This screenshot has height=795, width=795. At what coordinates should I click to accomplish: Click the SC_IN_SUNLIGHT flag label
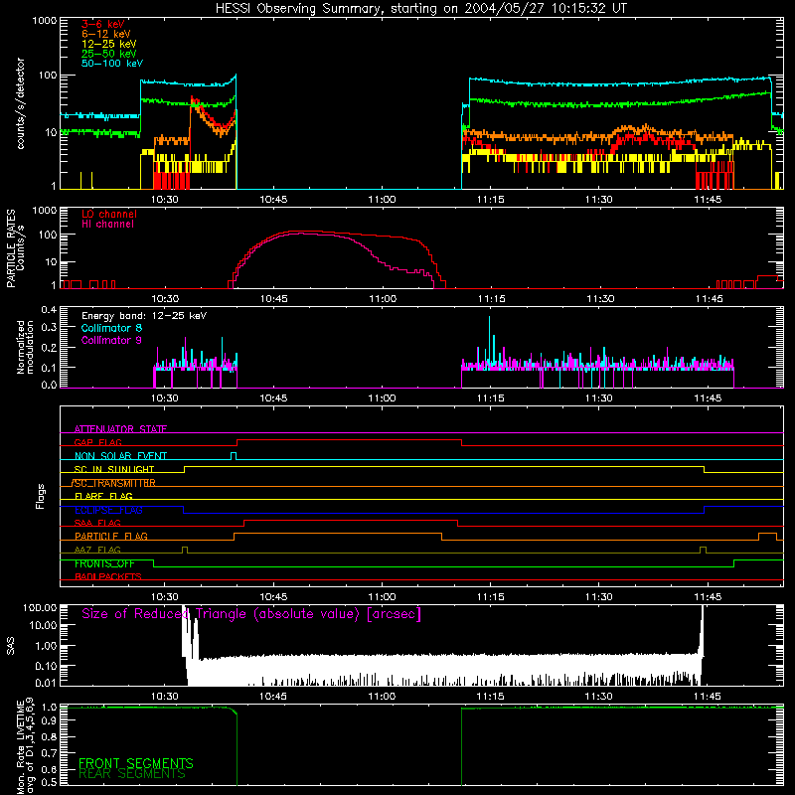(114, 469)
